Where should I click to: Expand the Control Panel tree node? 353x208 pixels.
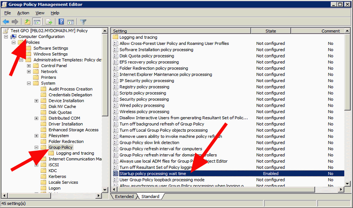point(29,66)
